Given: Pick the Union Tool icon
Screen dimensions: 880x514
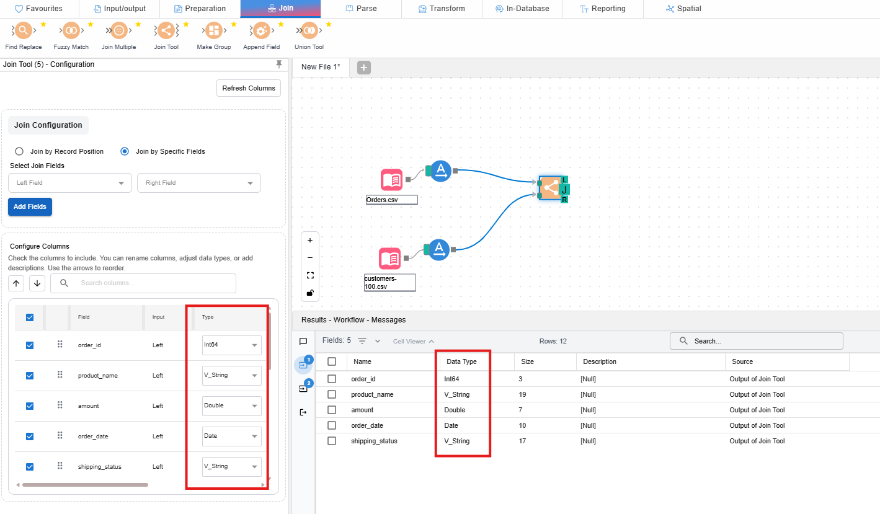Looking at the screenshot, I should click(x=308, y=30).
